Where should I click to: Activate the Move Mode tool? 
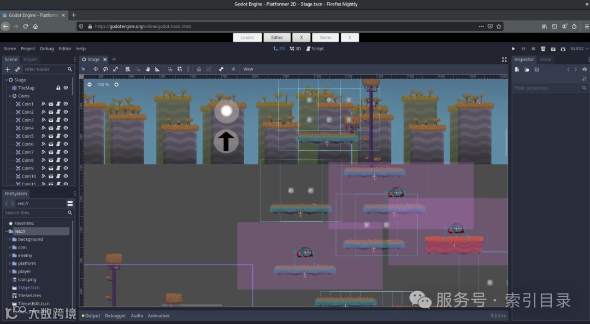click(x=96, y=69)
